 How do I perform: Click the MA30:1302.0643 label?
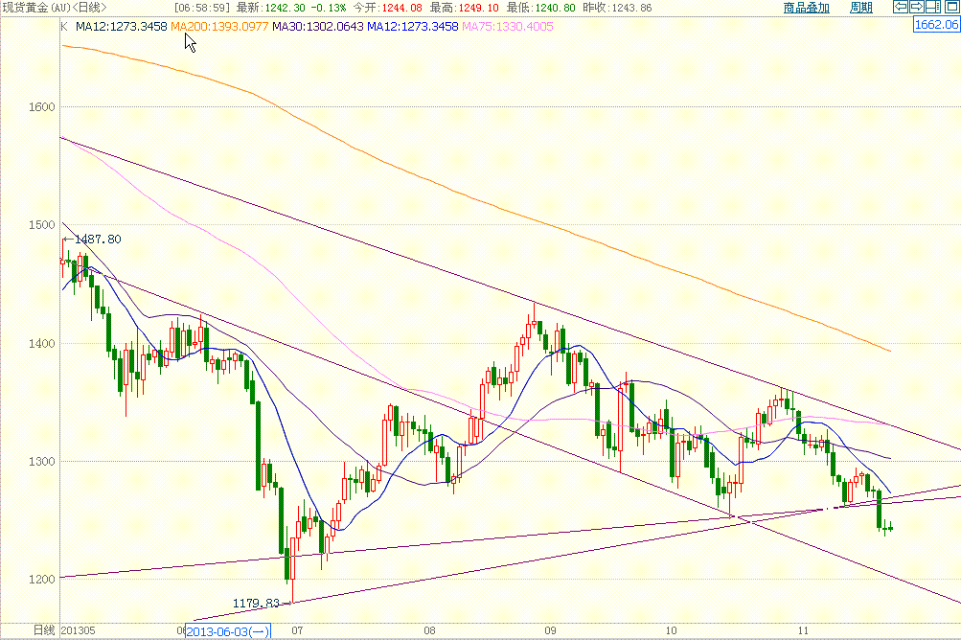tap(317, 27)
